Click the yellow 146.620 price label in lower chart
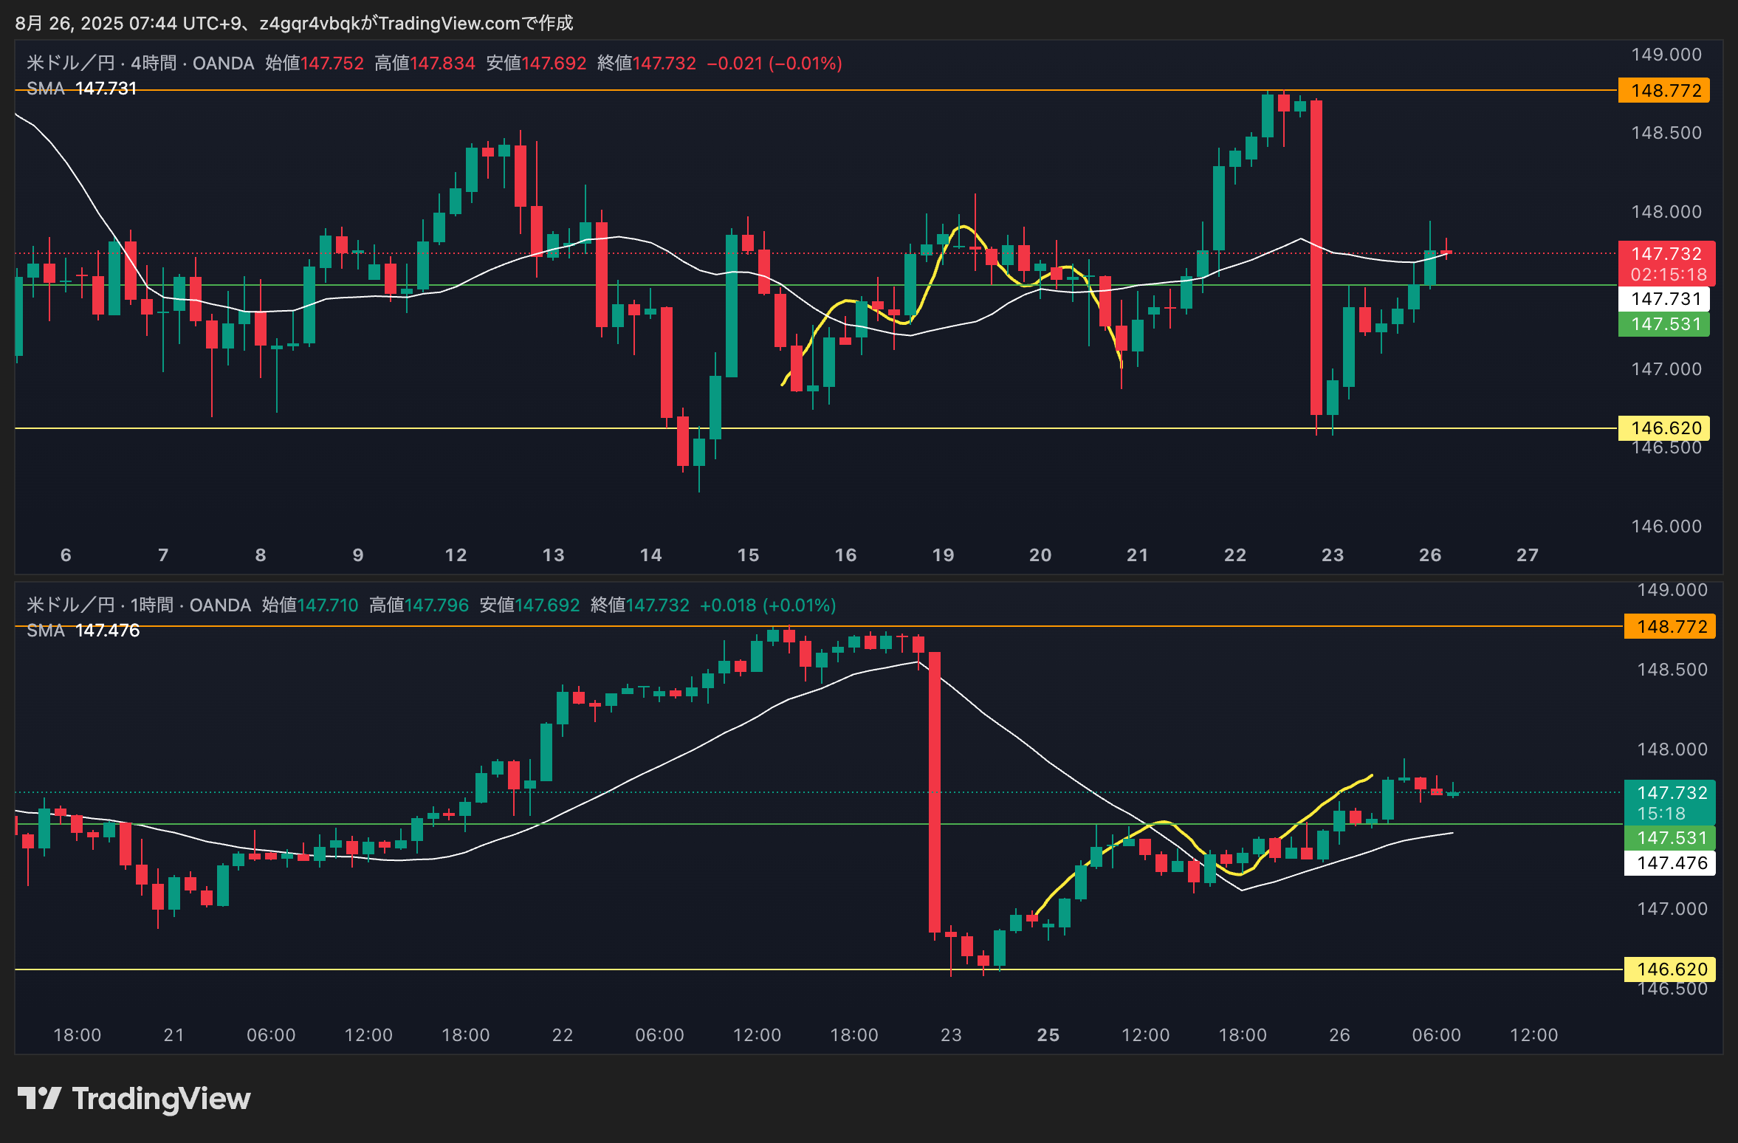 click(1669, 969)
